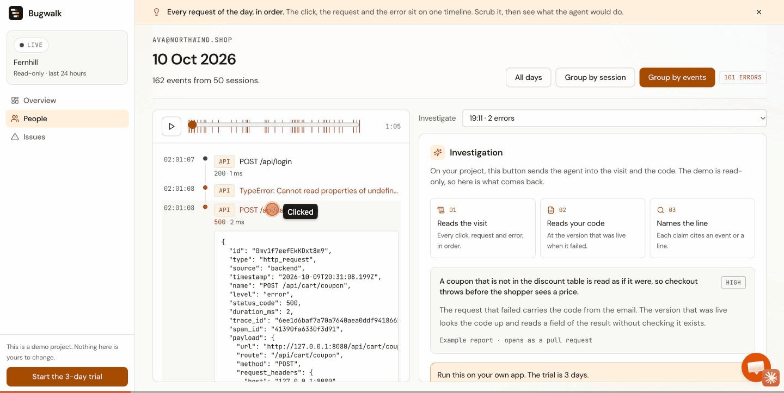The image size is (784, 393).
Task: Open the Issues section
Action: coord(67,137)
